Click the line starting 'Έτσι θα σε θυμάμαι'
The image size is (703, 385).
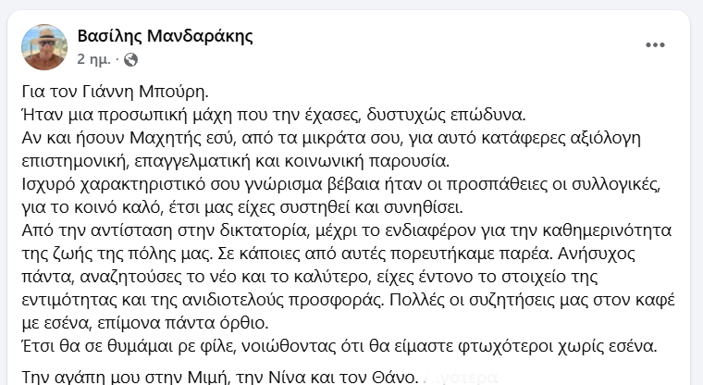point(339,346)
